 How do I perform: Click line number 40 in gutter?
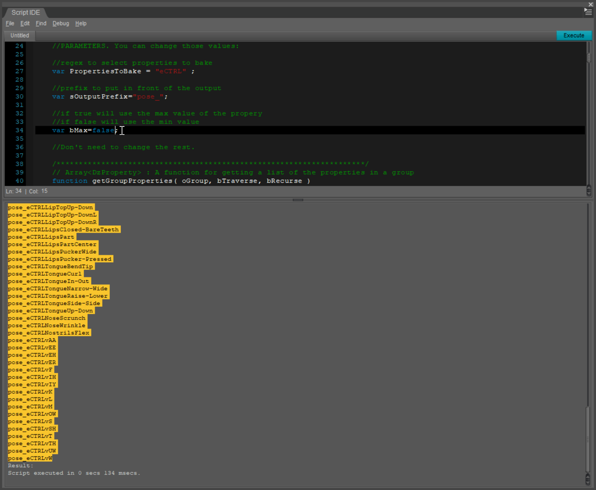click(19, 181)
